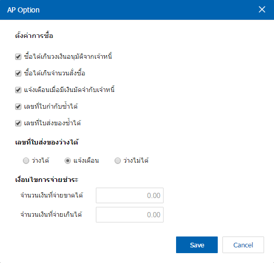Click the AP Option title bar text
The image size is (274, 263).
pyautogui.click(x=23, y=10)
